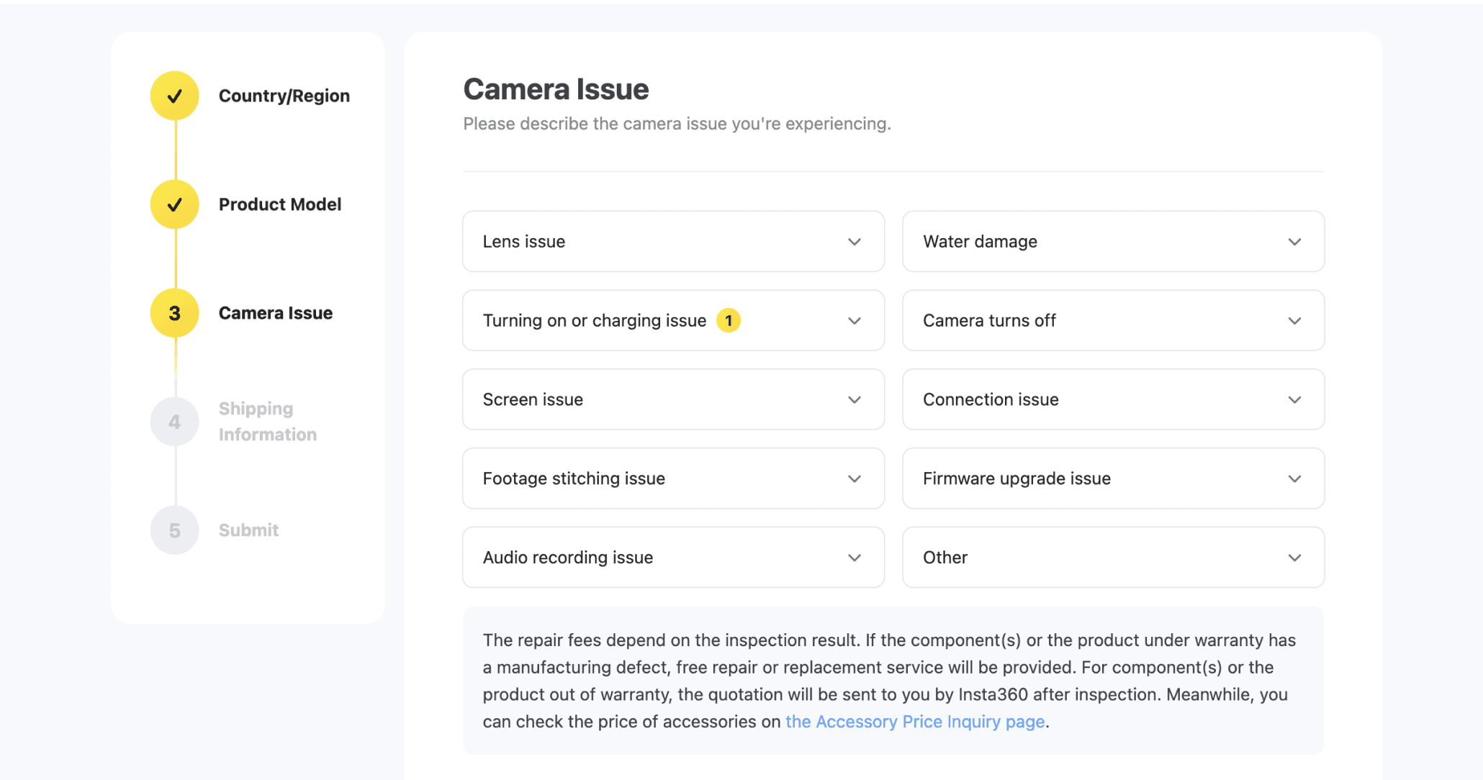Expand the Water damage chevron arrow
Image resolution: width=1483 pixels, height=780 pixels.
pos(1294,242)
